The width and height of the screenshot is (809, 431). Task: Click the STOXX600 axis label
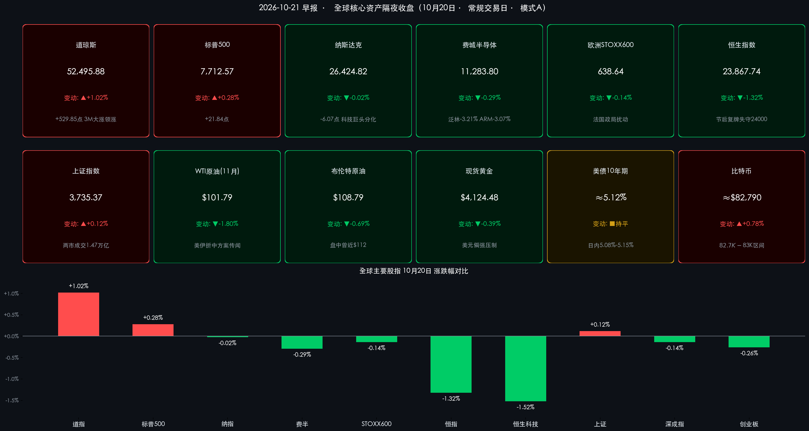click(376, 424)
